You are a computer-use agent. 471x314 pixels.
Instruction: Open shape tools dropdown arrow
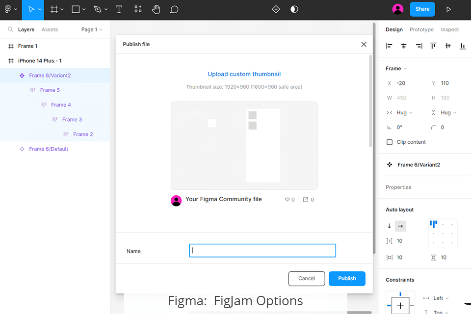pyautogui.click(x=84, y=10)
